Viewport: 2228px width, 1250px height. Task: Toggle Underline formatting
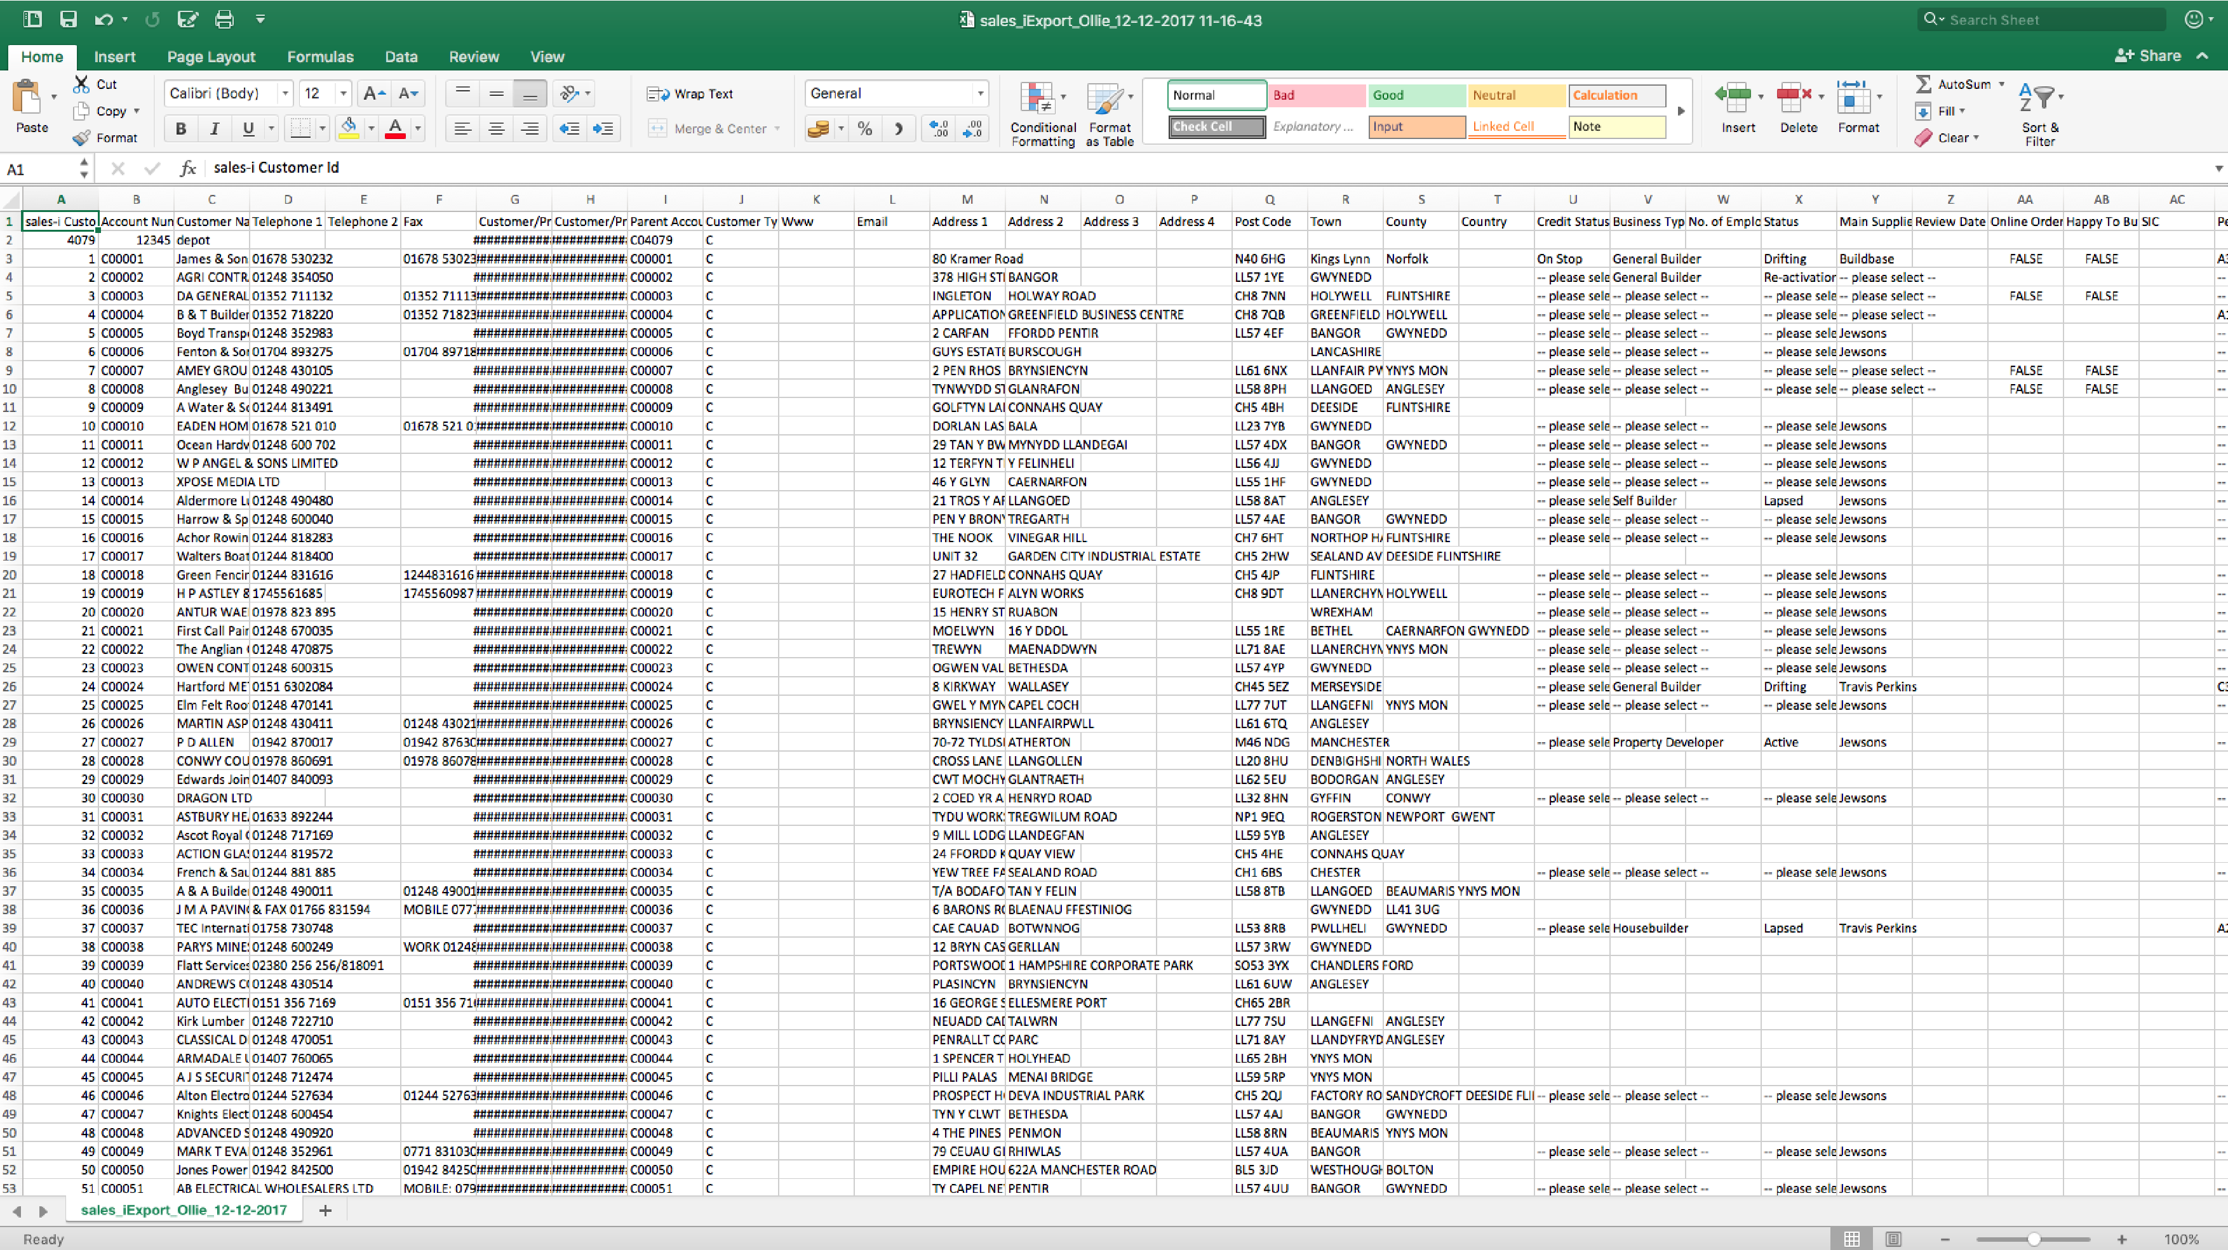point(248,129)
